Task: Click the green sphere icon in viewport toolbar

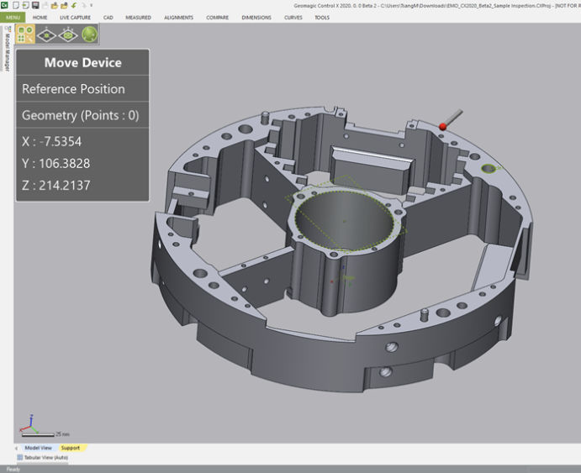Action: pyautogui.click(x=89, y=35)
